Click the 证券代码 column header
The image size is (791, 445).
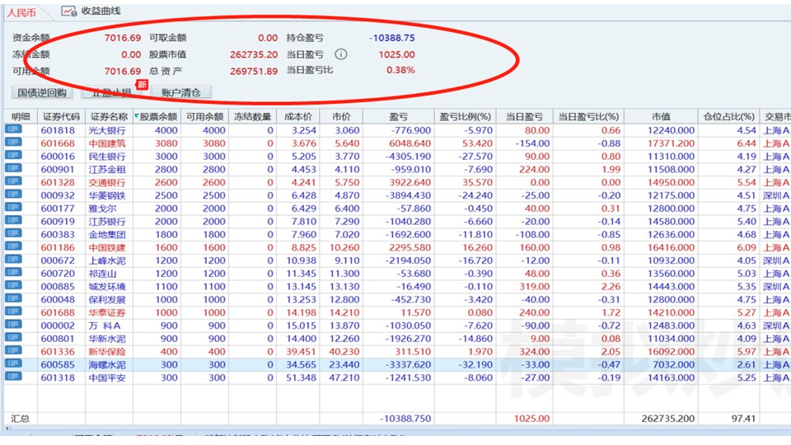click(61, 116)
